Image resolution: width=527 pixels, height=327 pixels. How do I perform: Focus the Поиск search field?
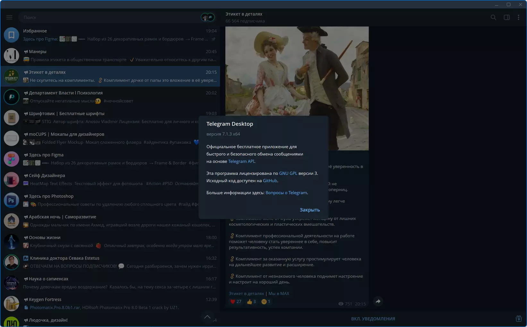point(109,17)
